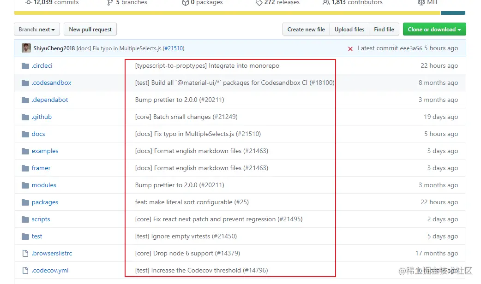Open the ShiyuCheng2018 author link
481x284 pixels.
pyautogui.click(x=54, y=48)
